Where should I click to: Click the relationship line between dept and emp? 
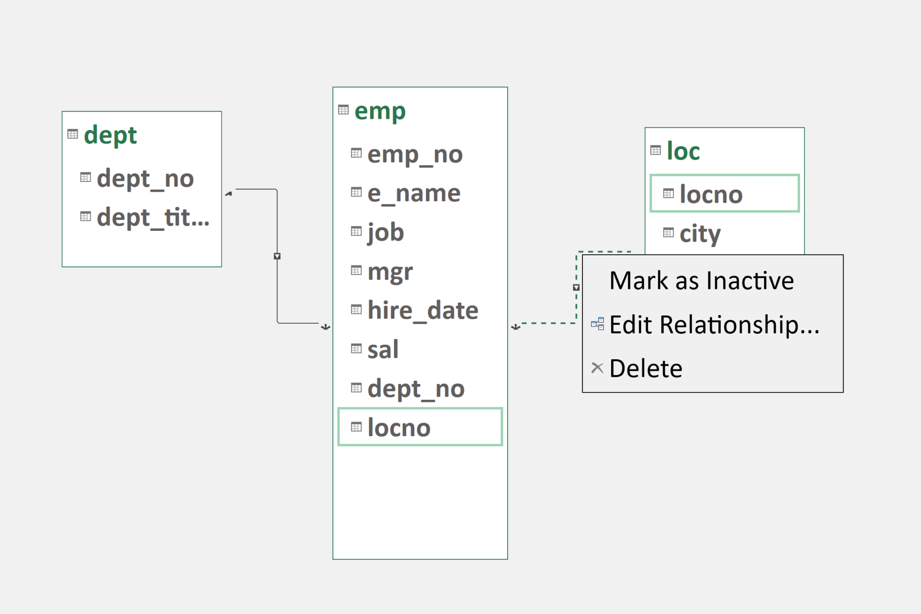click(x=277, y=221)
